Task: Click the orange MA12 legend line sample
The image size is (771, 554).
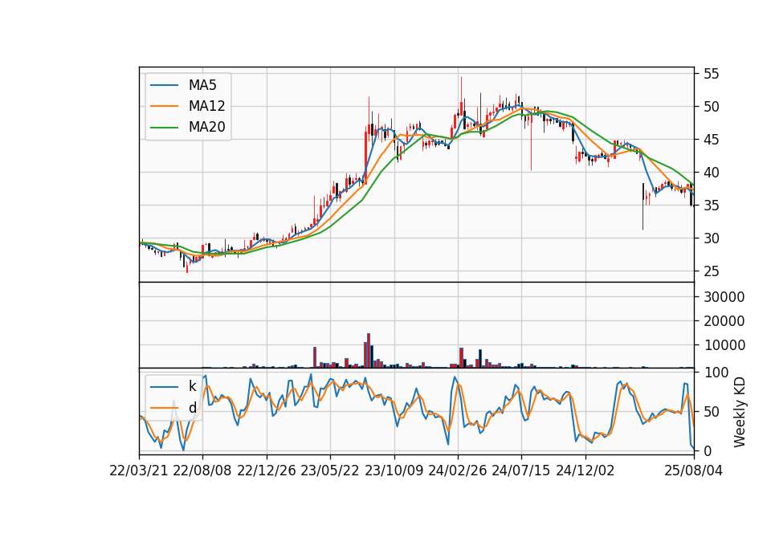Action: point(164,106)
